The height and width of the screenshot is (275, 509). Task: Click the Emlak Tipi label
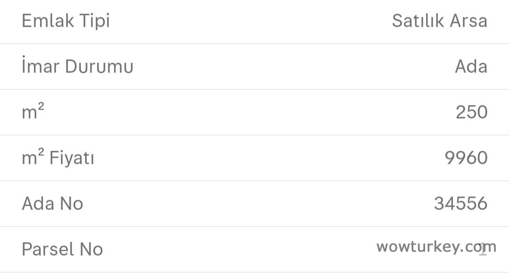coord(66,22)
